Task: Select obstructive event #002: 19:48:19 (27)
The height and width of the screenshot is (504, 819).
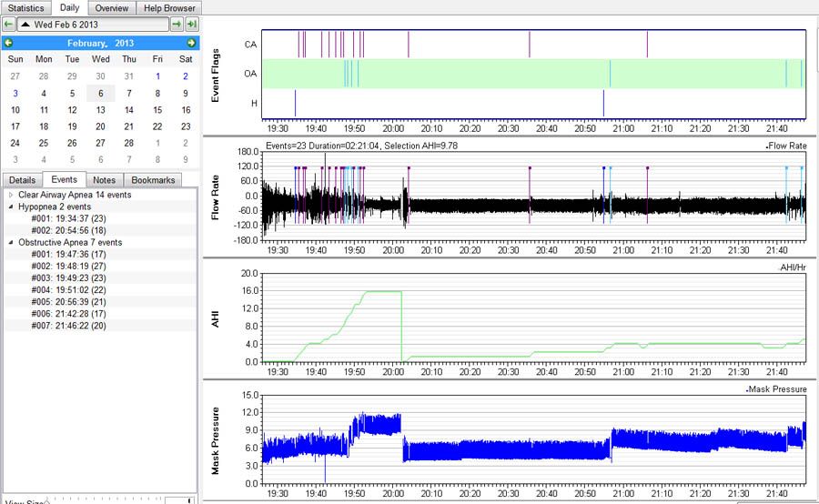Action: pyautogui.click(x=68, y=266)
